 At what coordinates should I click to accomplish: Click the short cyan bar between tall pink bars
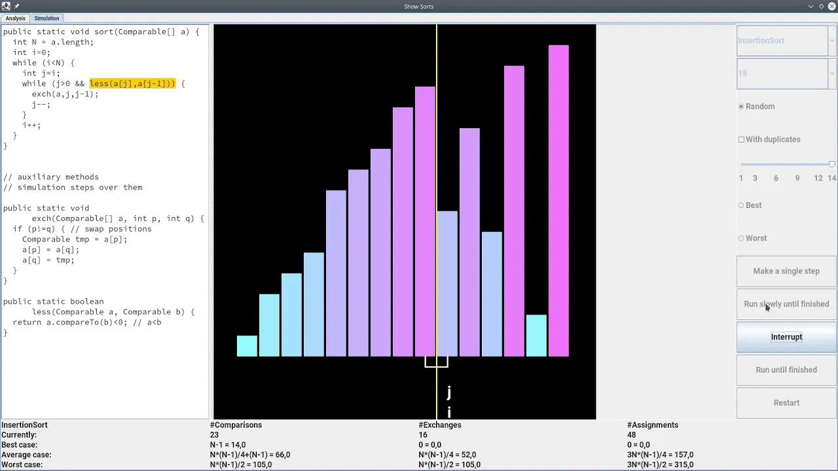tap(536, 336)
